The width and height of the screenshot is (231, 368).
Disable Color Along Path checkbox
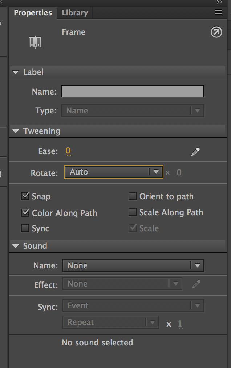[25, 213]
